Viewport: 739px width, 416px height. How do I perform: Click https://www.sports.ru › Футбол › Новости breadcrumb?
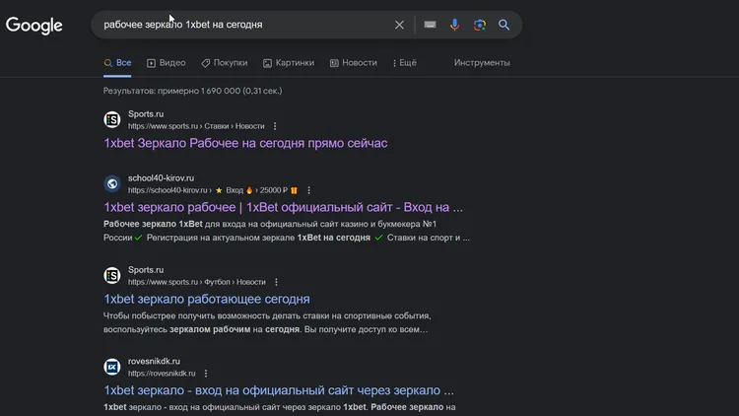tap(197, 282)
